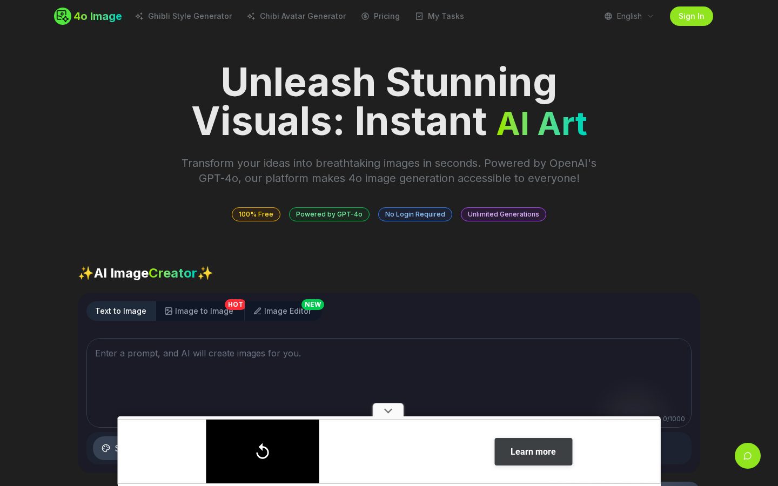Click the Sign In button
Screen dimensions: 778x486
(x=692, y=16)
